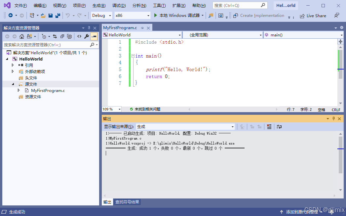The height and width of the screenshot is (216, 346).
Task: Expand the MyFirstProgram.c tree item
Action: coord(19,90)
